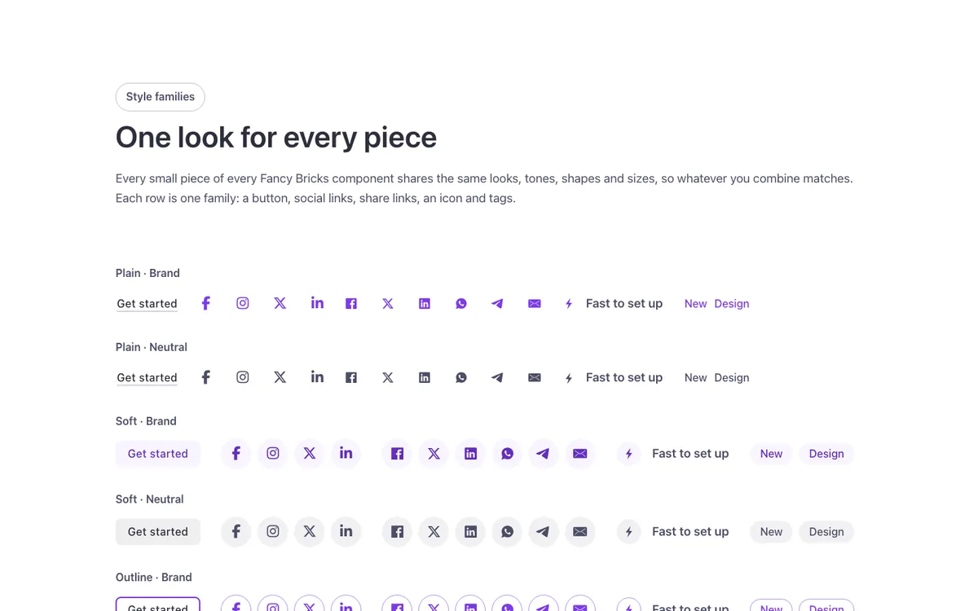Click the New text tag in Plain Neutral row
The width and height of the screenshot is (978, 611).
696,377
